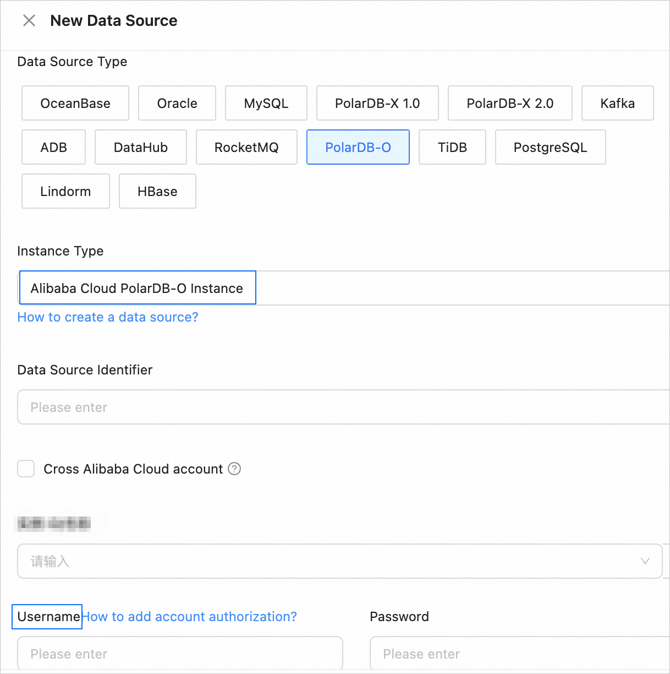670x674 pixels.
Task: Select PolarDB-X 1.0 data source
Action: (x=377, y=103)
